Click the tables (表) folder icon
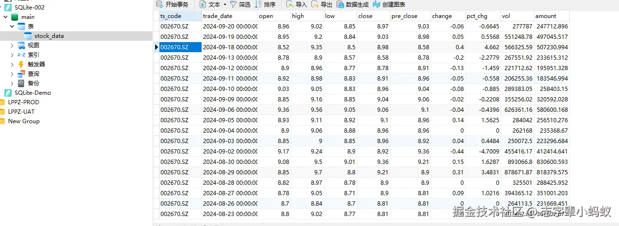The image size is (619, 226). click(x=21, y=27)
